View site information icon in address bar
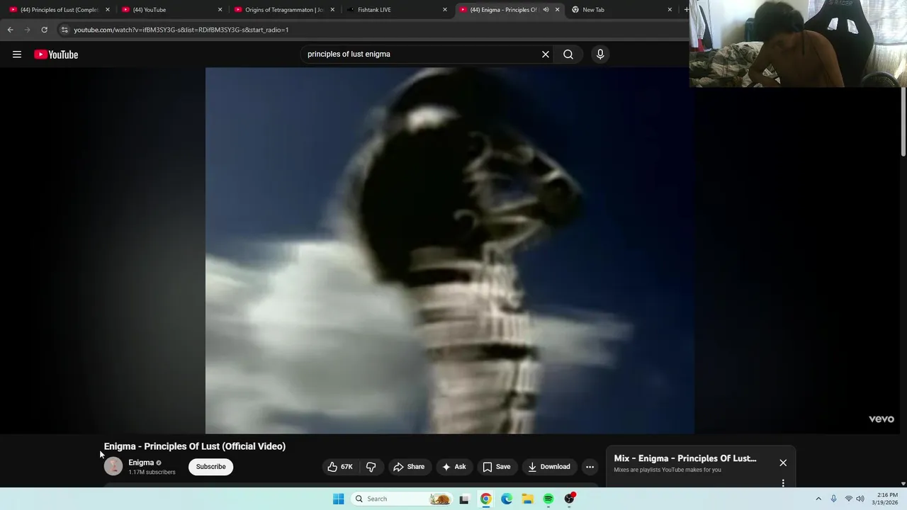 [x=64, y=30]
